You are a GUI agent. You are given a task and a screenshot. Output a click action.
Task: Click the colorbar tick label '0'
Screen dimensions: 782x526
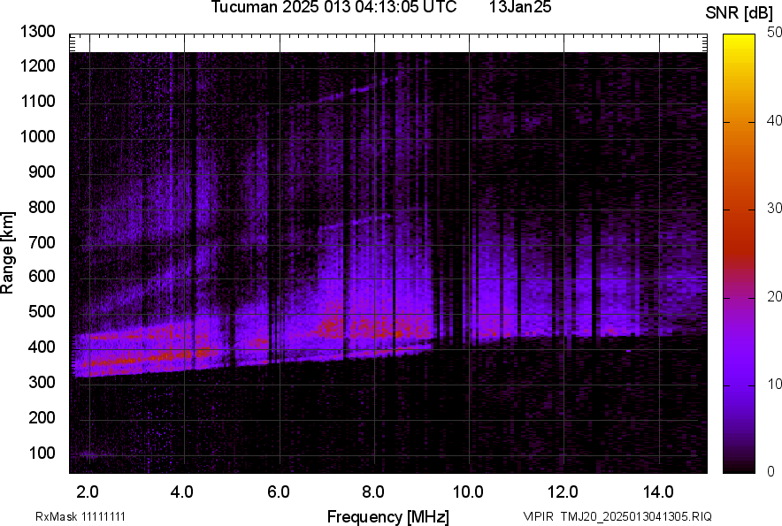point(771,471)
